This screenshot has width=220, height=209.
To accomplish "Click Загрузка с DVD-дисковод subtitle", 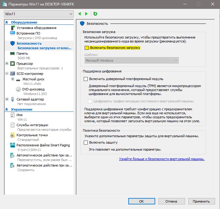I will [37, 38].
